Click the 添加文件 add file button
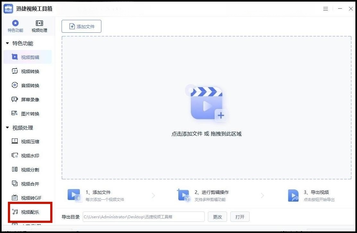The width and height of the screenshot is (357, 233). pyautogui.click(x=81, y=26)
